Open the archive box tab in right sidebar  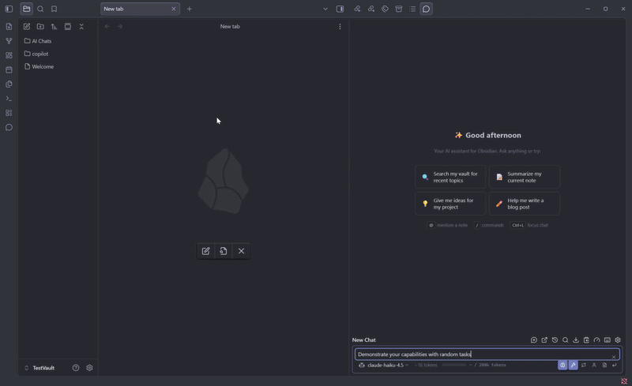click(x=399, y=9)
